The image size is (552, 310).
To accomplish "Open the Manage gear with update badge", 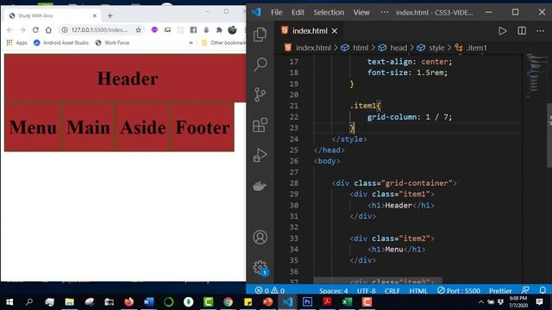I will tap(260, 268).
